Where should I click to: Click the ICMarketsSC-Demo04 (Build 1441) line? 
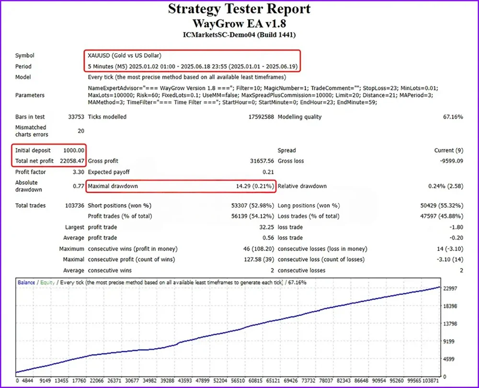click(239, 34)
